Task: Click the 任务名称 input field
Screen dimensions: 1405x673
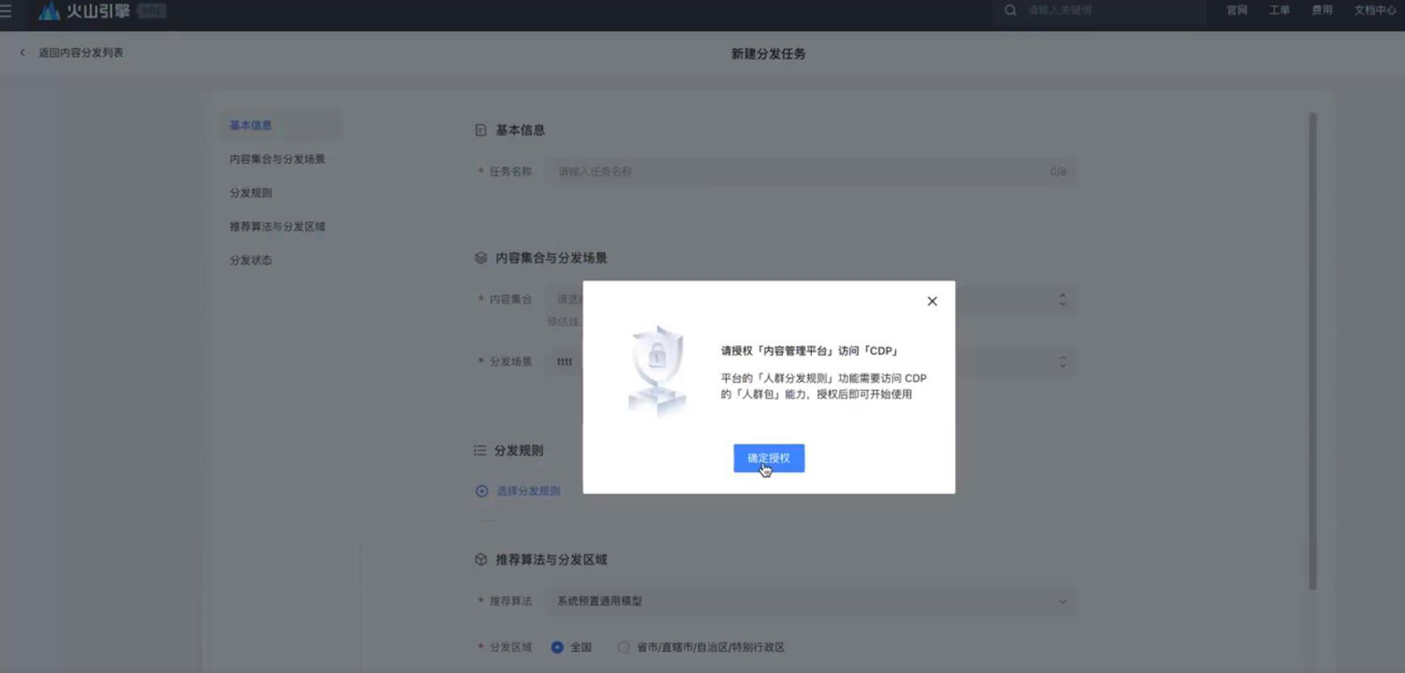Action: tap(813, 171)
